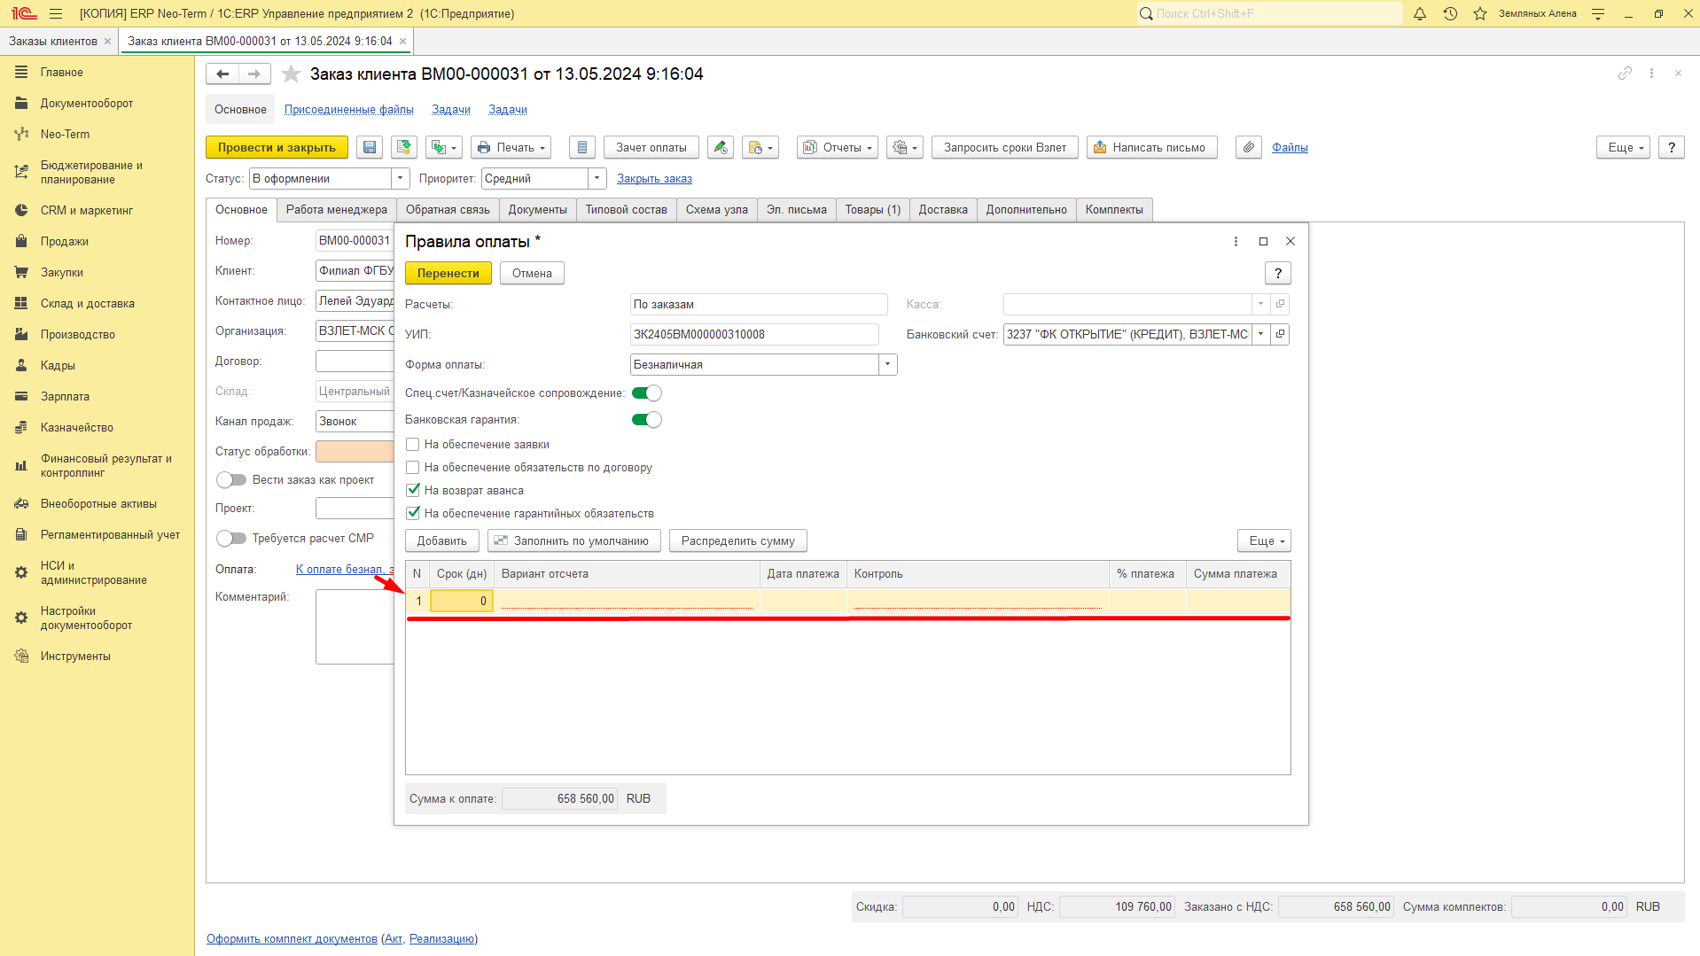Open the hamburger main menu icon
1700x956 pixels.
click(56, 13)
